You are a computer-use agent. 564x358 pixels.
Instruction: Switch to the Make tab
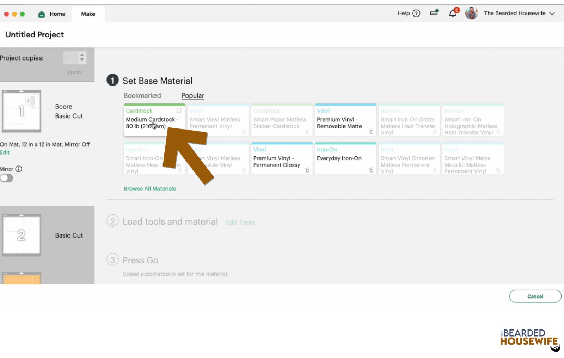88,14
